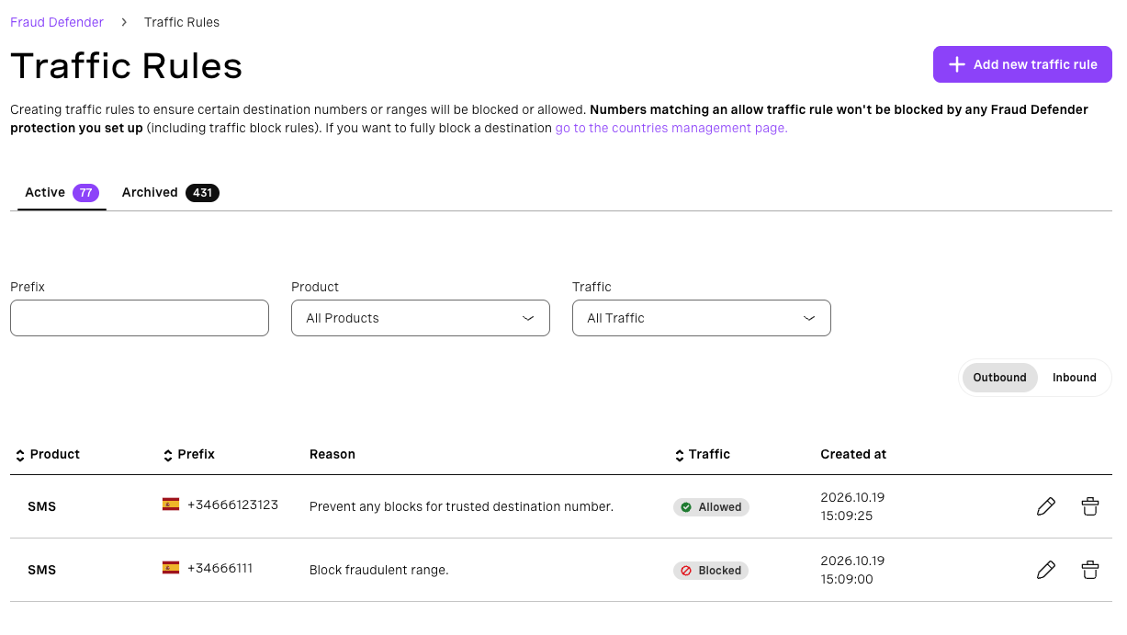The image size is (1127, 635).
Task: Click Spain flag beside +34666111
Action: [171, 568]
